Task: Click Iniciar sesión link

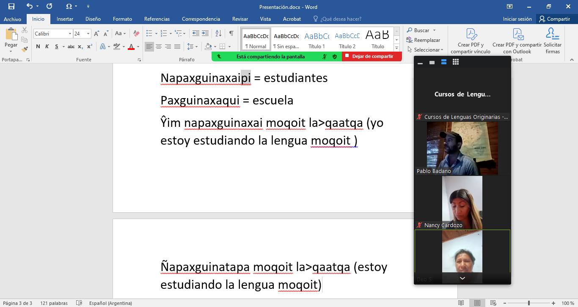Action: point(517,19)
